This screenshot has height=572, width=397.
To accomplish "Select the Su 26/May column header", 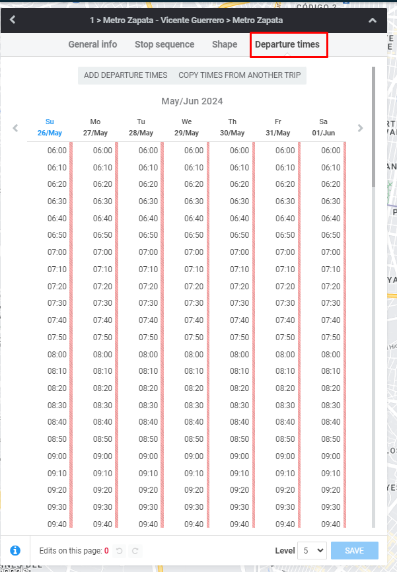I will coord(50,127).
